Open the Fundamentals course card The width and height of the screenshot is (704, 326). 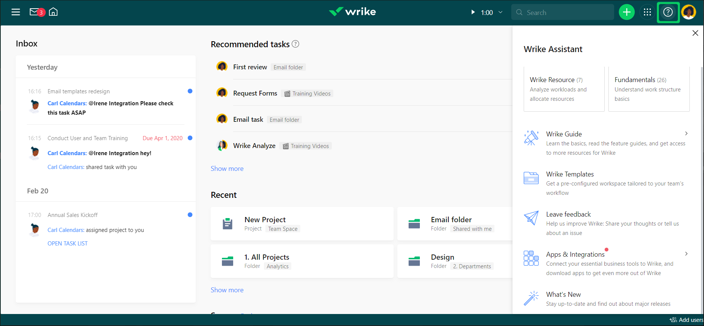click(649, 89)
